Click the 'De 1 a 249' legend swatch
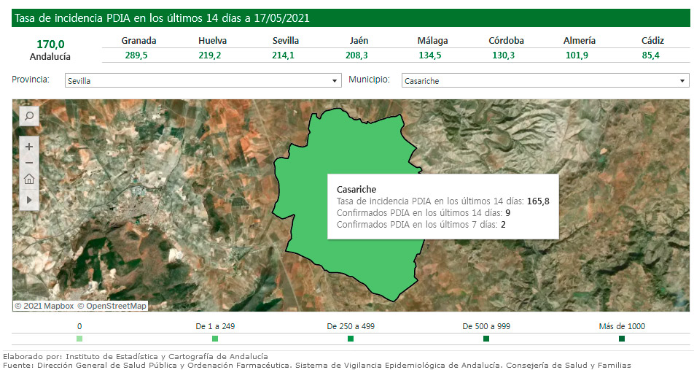 (x=215, y=339)
